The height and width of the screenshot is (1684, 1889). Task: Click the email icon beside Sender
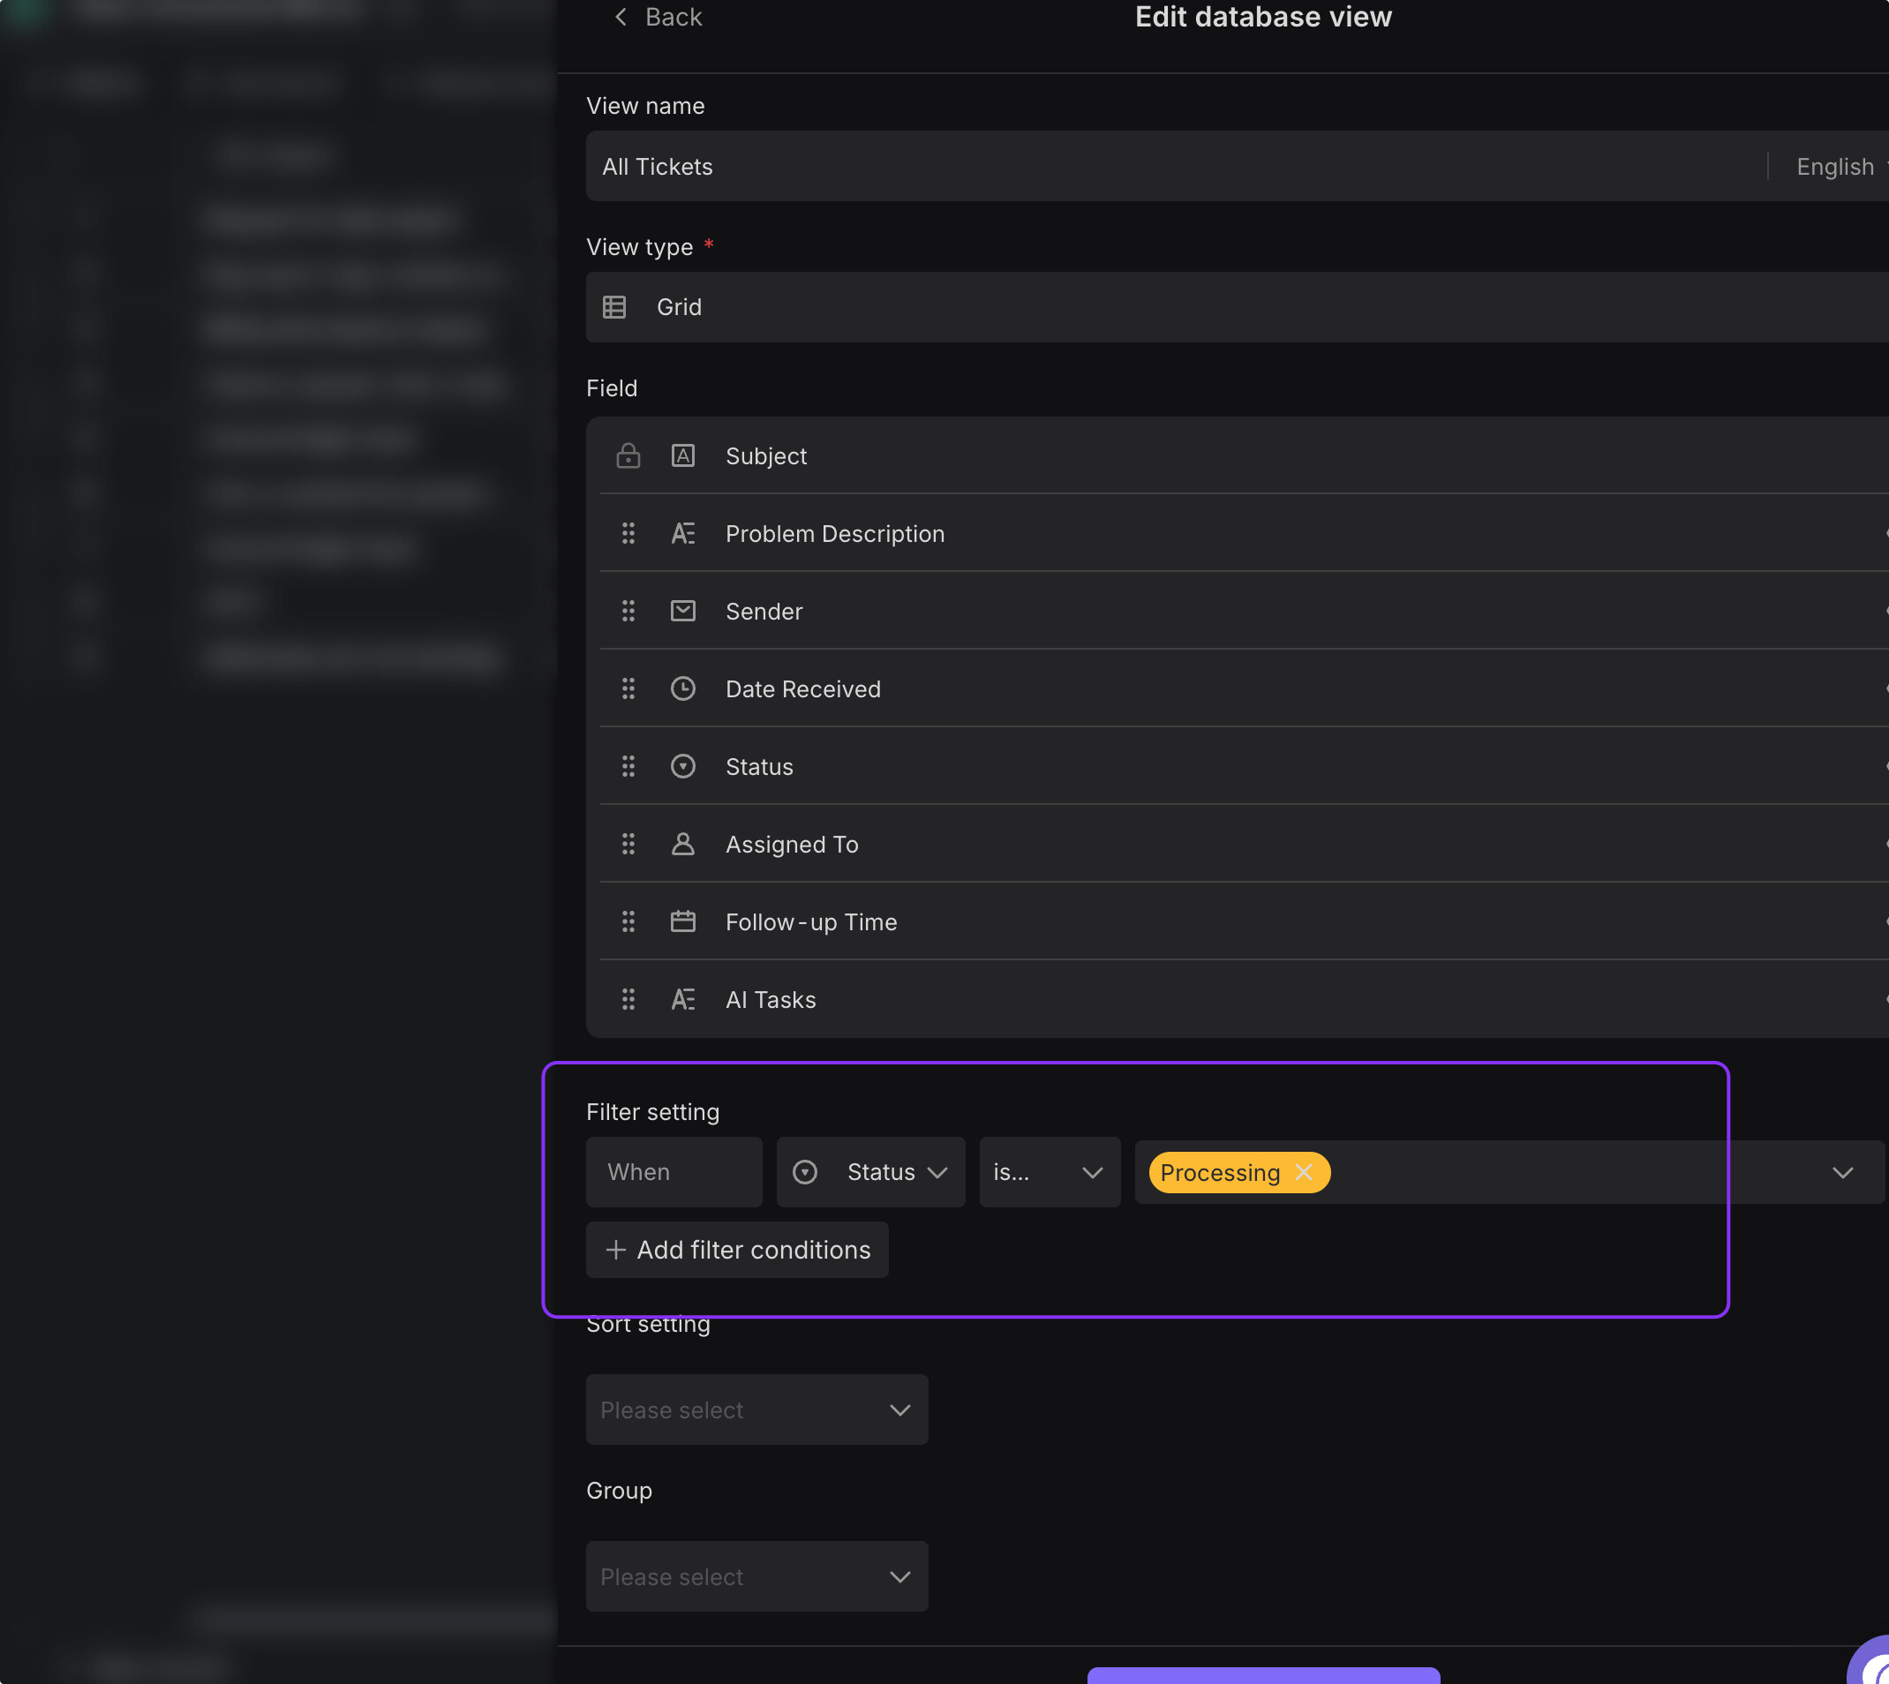683,612
